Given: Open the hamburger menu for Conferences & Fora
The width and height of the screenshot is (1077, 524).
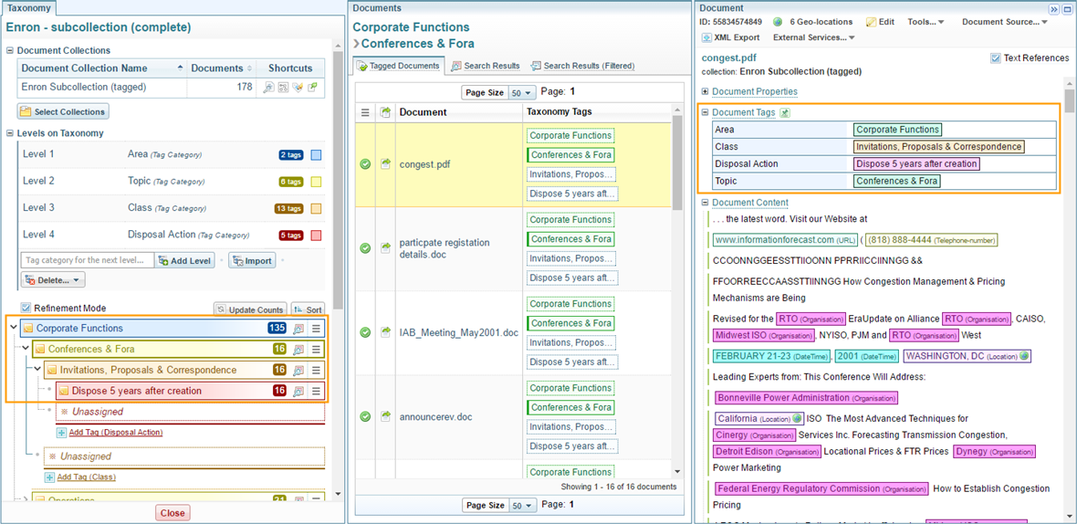Looking at the screenshot, I should tap(317, 350).
